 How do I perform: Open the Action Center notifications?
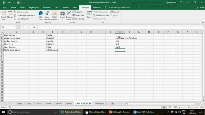200,112
